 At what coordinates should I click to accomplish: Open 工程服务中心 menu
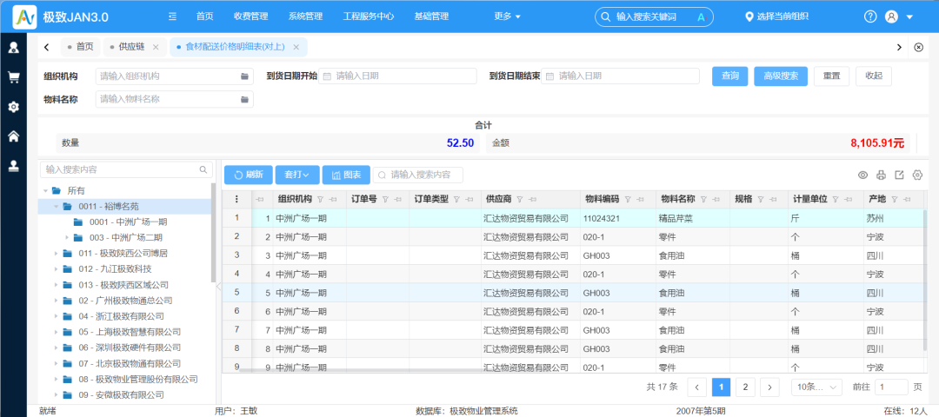pos(369,17)
